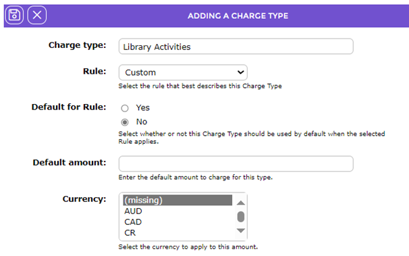Select (missing) in Currency list

pyautogui.click(x=178, y=200)
